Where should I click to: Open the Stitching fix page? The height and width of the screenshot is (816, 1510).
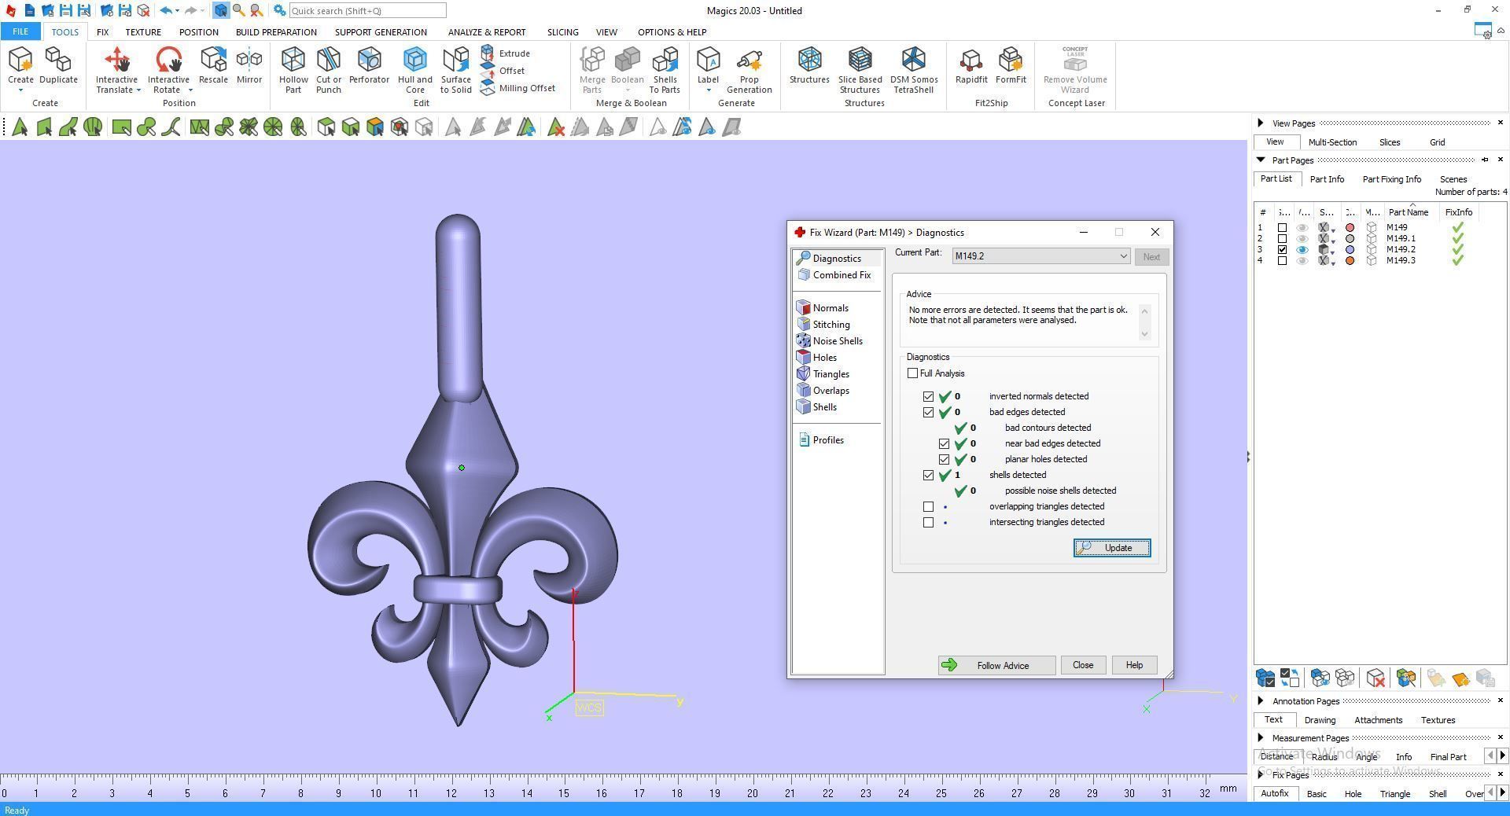coord(823,325)
